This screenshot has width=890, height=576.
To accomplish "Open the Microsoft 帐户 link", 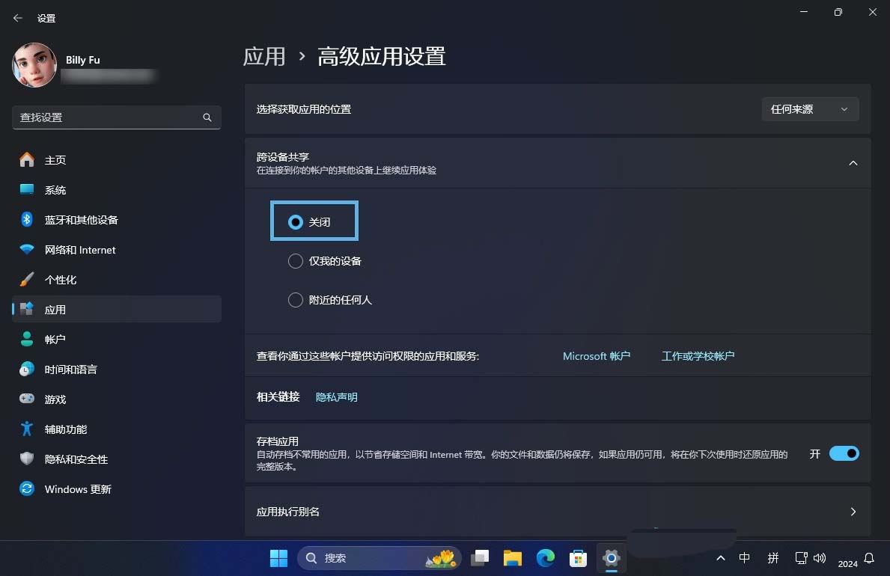I will (597, 356).
